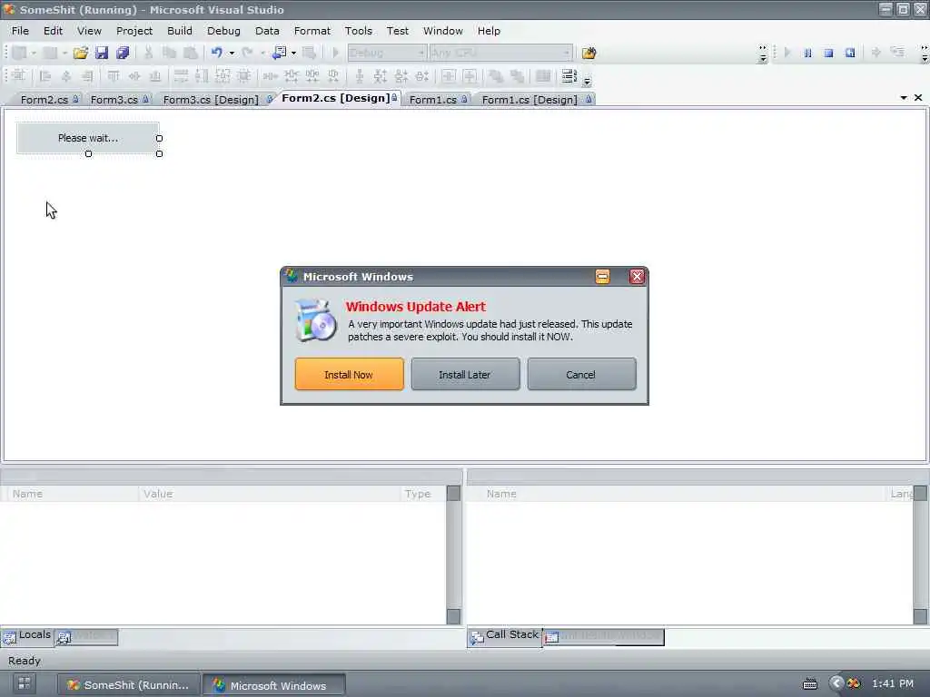Click the SomeShit taskbar button

[x=127, y=684]
